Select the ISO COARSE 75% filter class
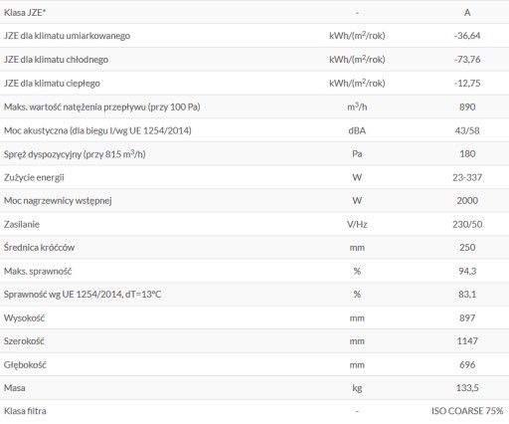Viewport: 509px width, 424px height. (467, 411)
